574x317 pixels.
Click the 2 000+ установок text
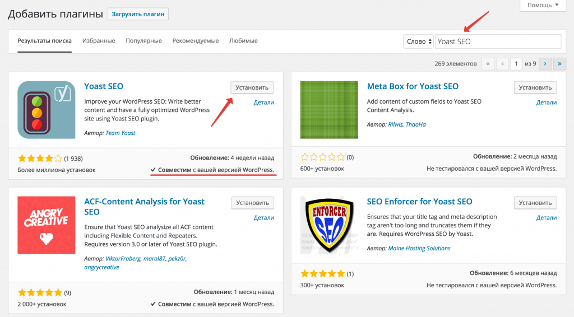click(x=41, y=304)
